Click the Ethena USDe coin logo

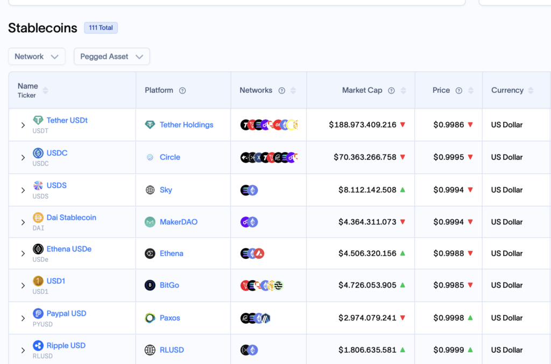point(38,249)
